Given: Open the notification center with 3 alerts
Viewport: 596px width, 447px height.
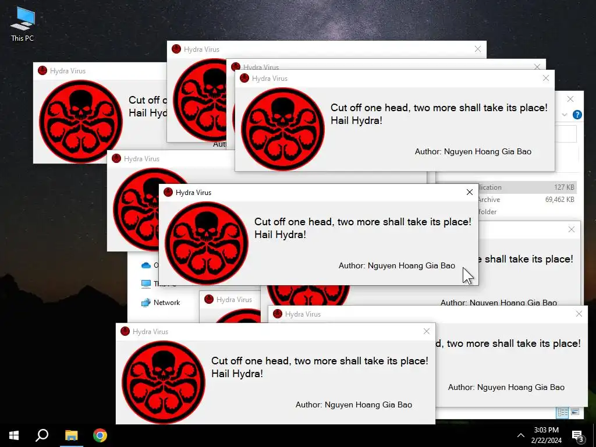Looking at the screenshot, I should point(578,436).
